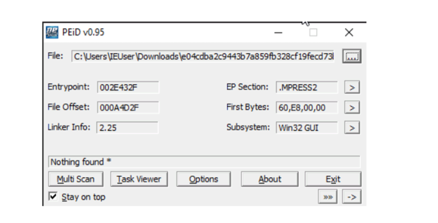This screenshot has height=223, width=438.
Task: Close the PEiD window
Action: [349, 32]
